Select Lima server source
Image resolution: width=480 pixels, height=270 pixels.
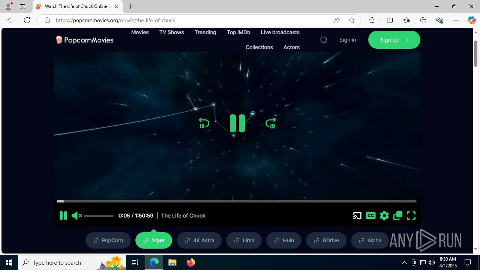(244, 240)
